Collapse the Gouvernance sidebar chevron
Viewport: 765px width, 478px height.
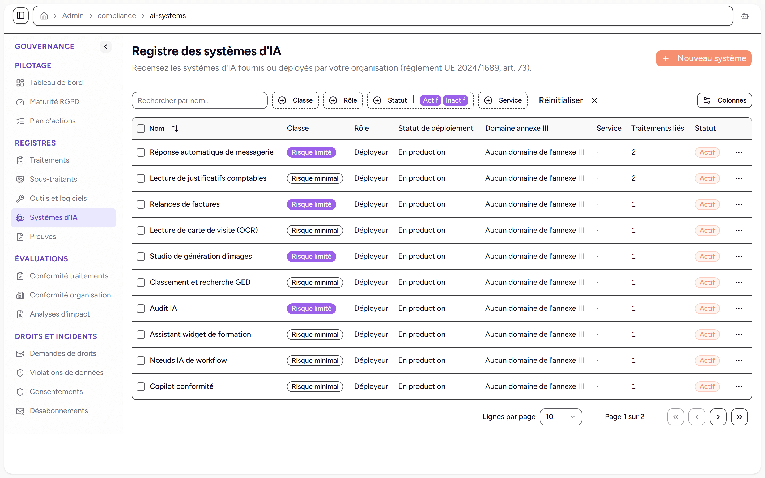point(106,47)
